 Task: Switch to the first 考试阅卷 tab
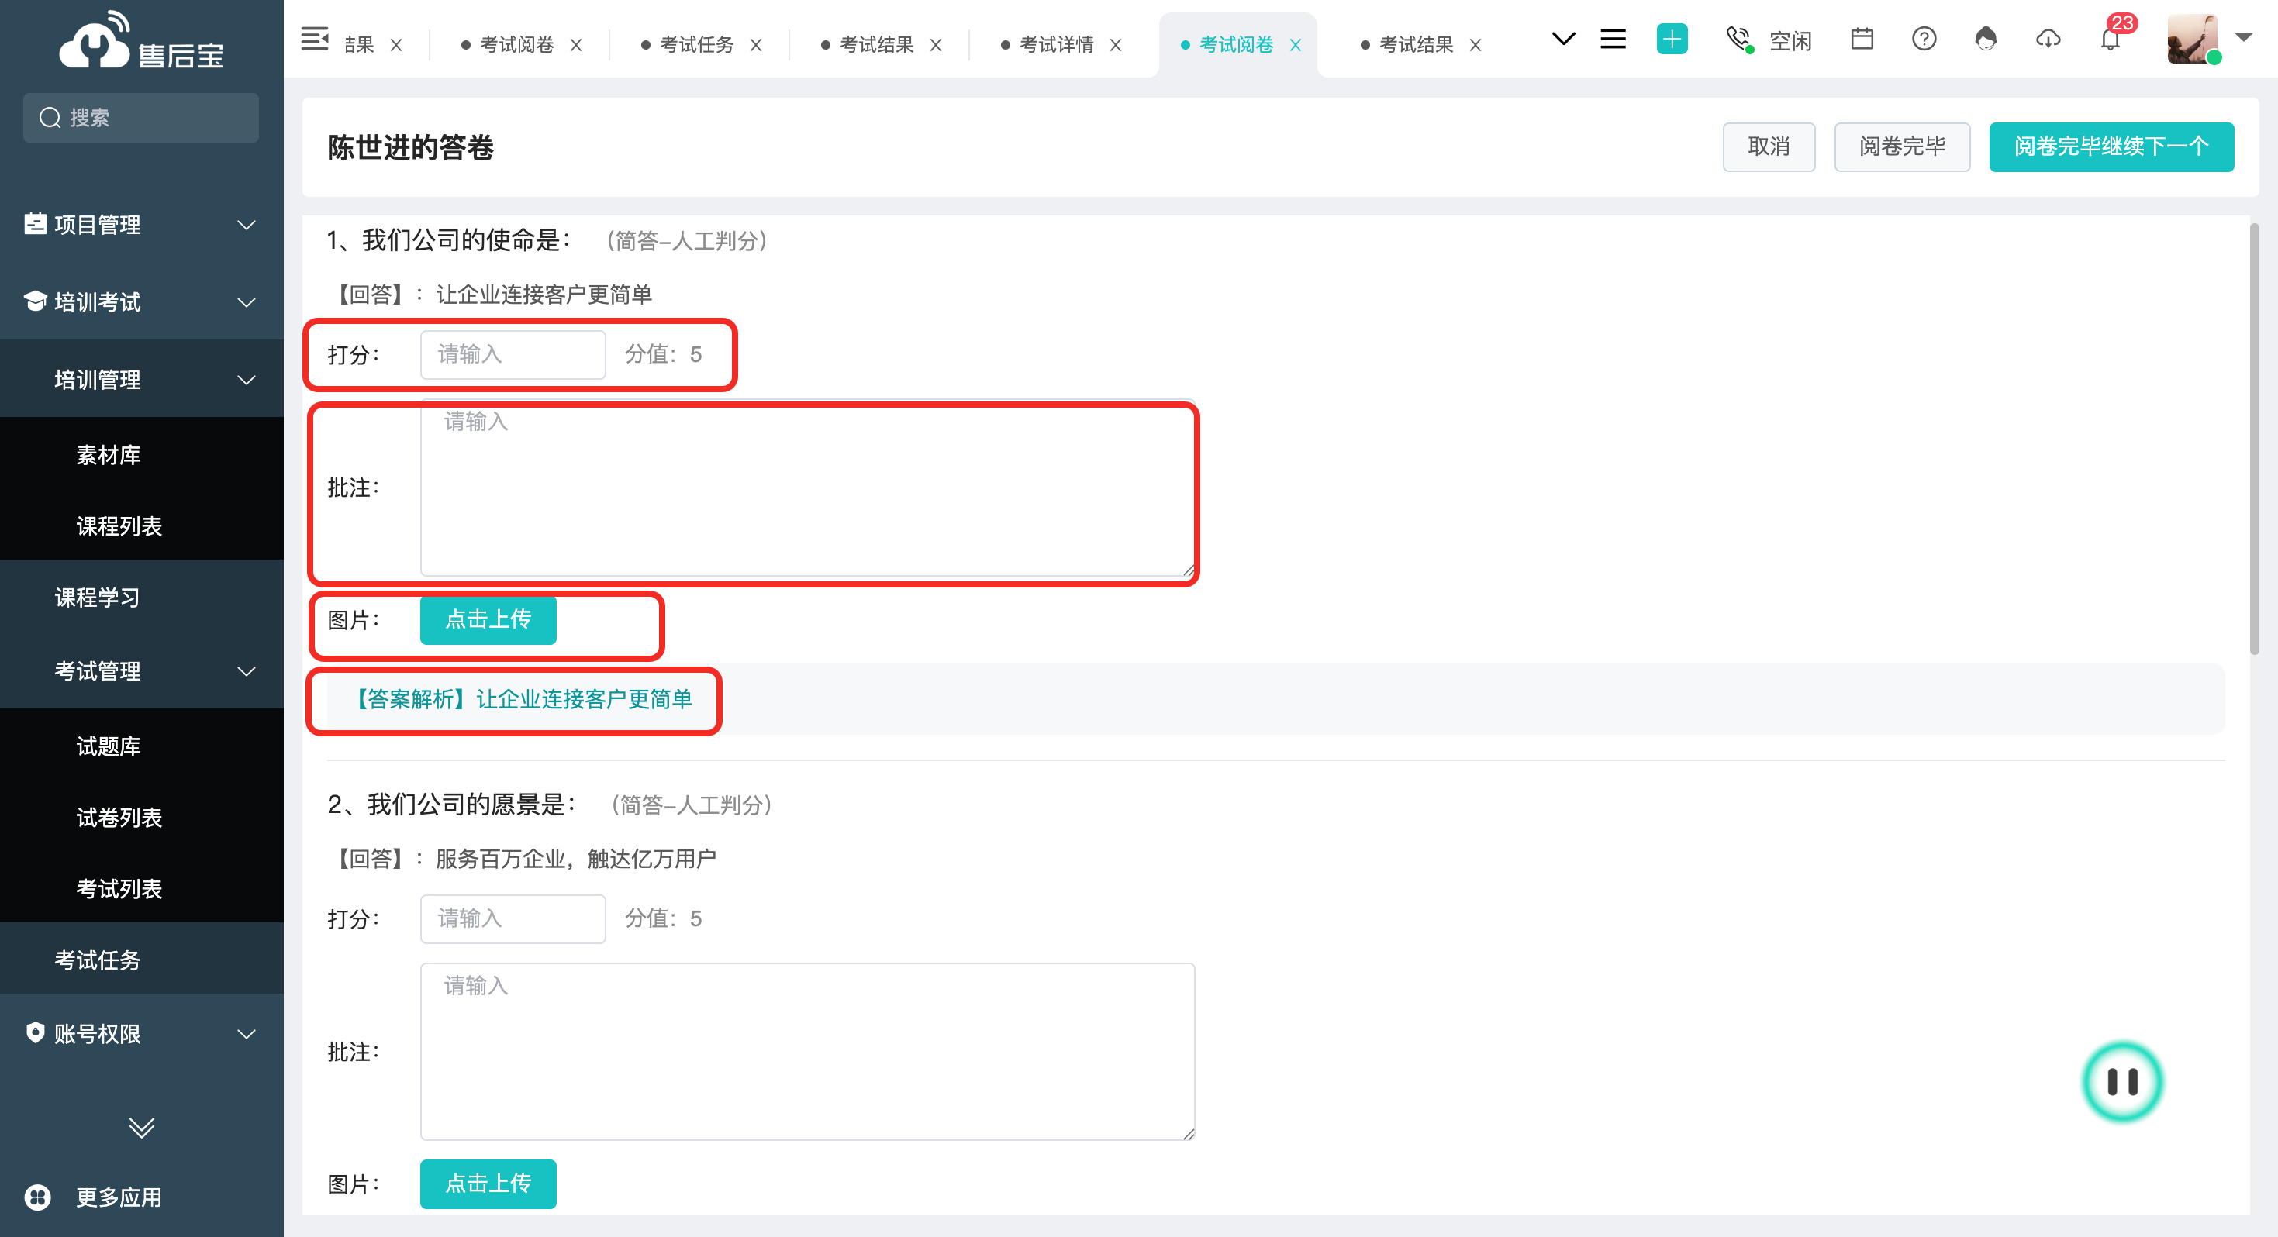pos(516,44)
